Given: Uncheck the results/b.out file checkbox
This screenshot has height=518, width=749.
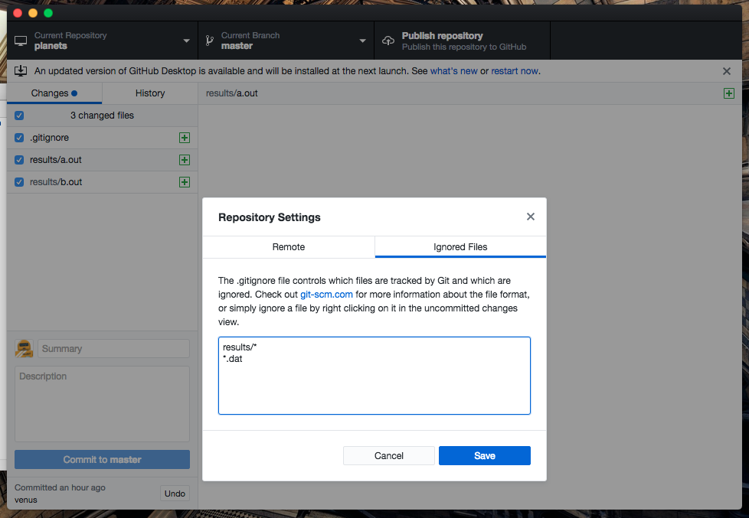Looking at the screenshot, I should point(18,182).
